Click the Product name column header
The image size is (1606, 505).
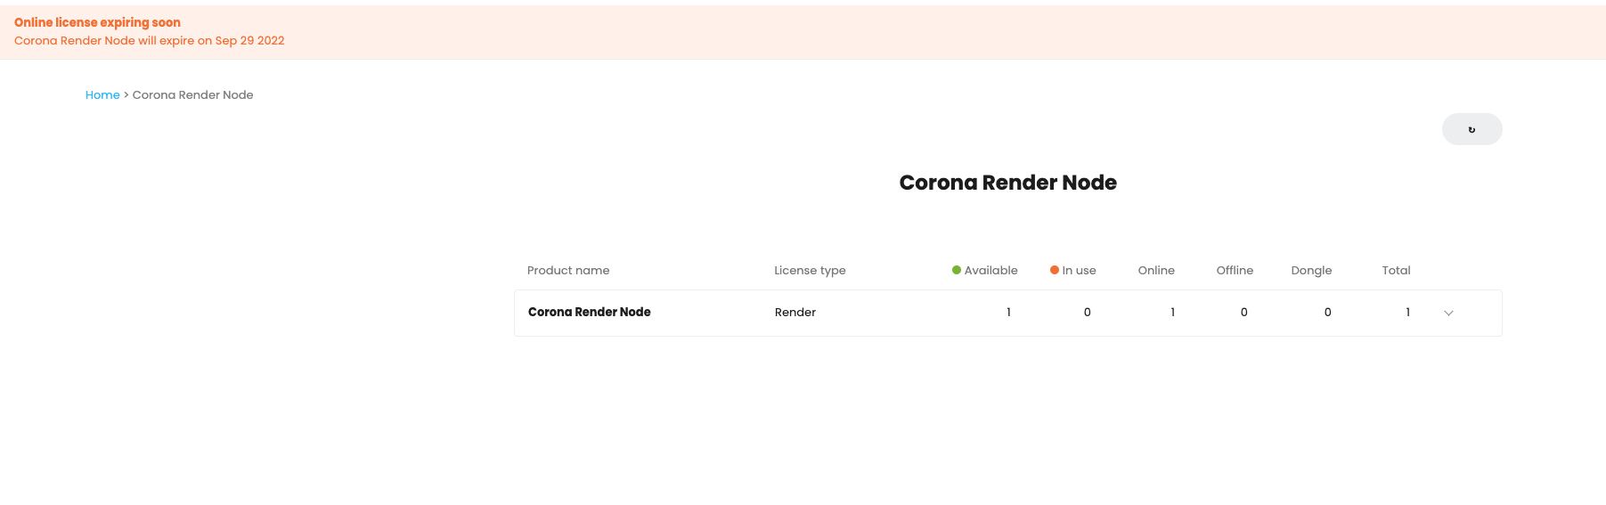[x=568, y=270]
